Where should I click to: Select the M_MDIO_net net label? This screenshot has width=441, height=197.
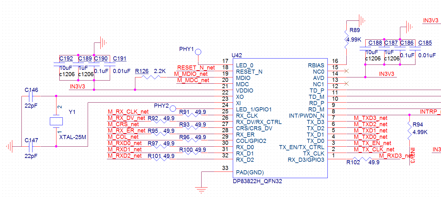[191, 74]
